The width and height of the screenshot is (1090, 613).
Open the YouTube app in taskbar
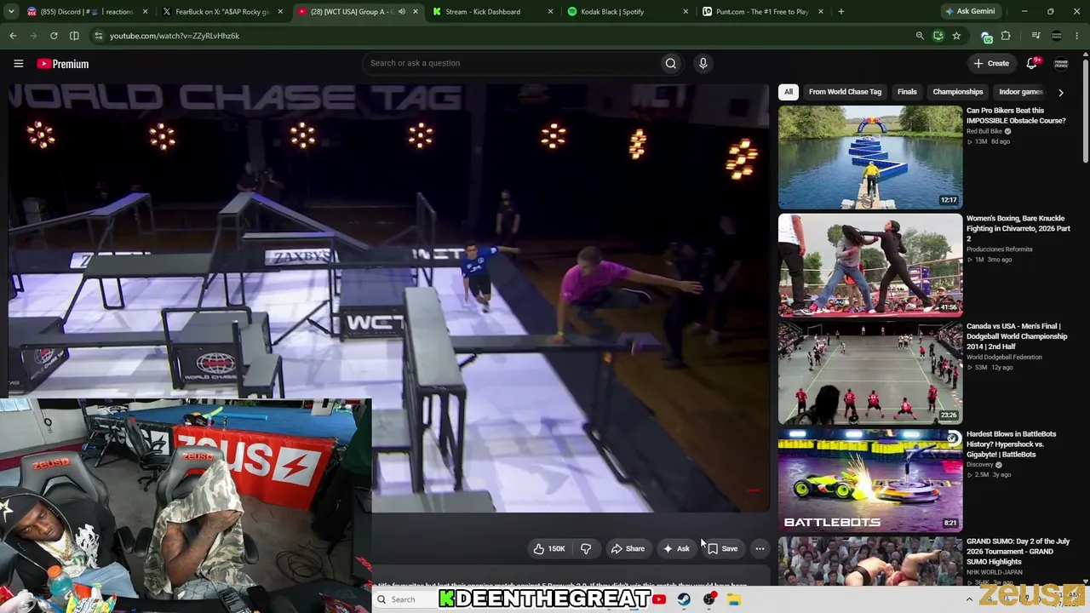(659, 599)
